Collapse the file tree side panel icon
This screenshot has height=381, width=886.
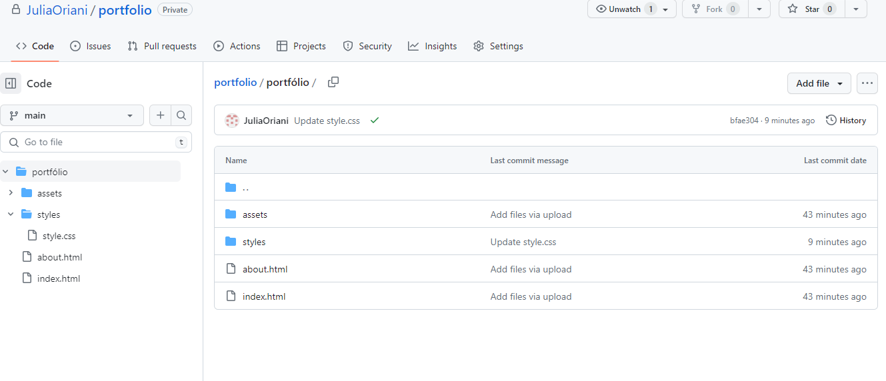[x=11, y=83]
